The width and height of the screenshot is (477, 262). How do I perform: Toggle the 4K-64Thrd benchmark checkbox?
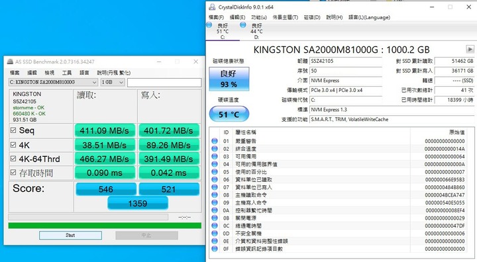13,158
